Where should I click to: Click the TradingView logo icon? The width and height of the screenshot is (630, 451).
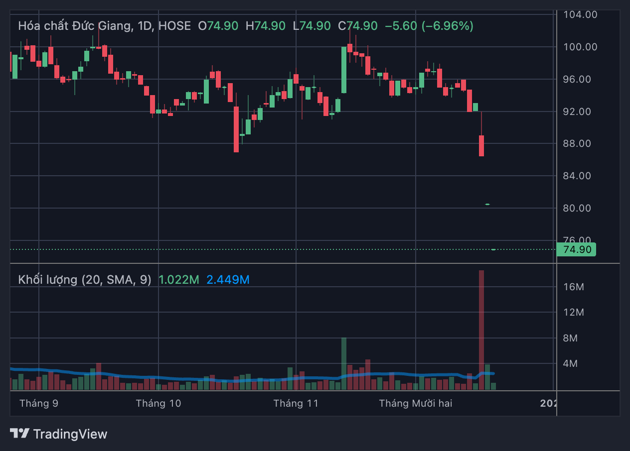click(19, 434)
